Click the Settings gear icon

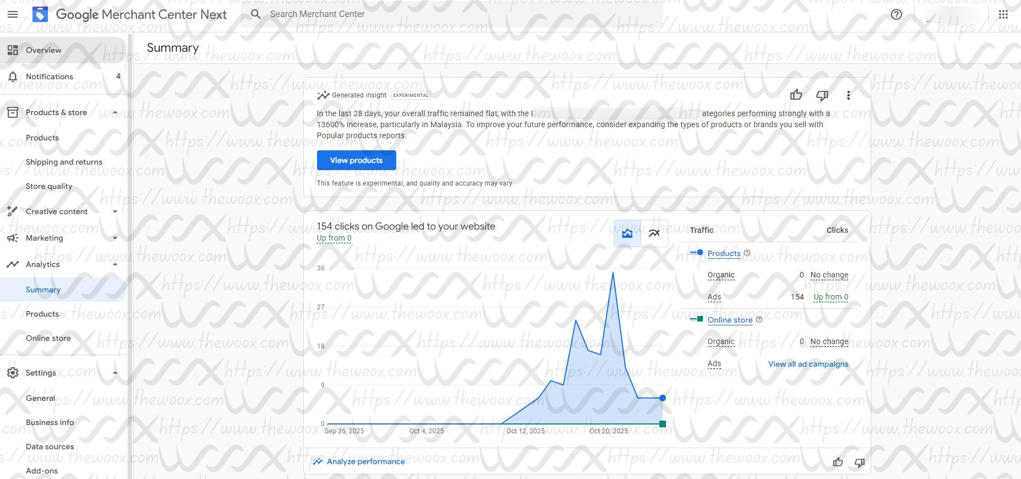[13, 373]
